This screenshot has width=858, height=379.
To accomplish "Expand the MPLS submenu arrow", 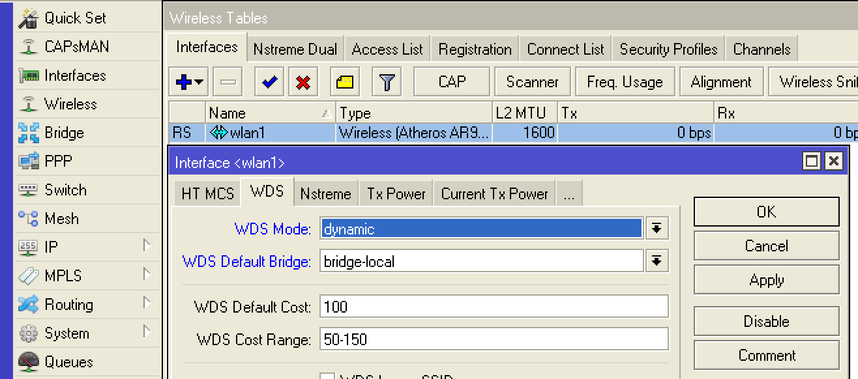I will point(147,275).
